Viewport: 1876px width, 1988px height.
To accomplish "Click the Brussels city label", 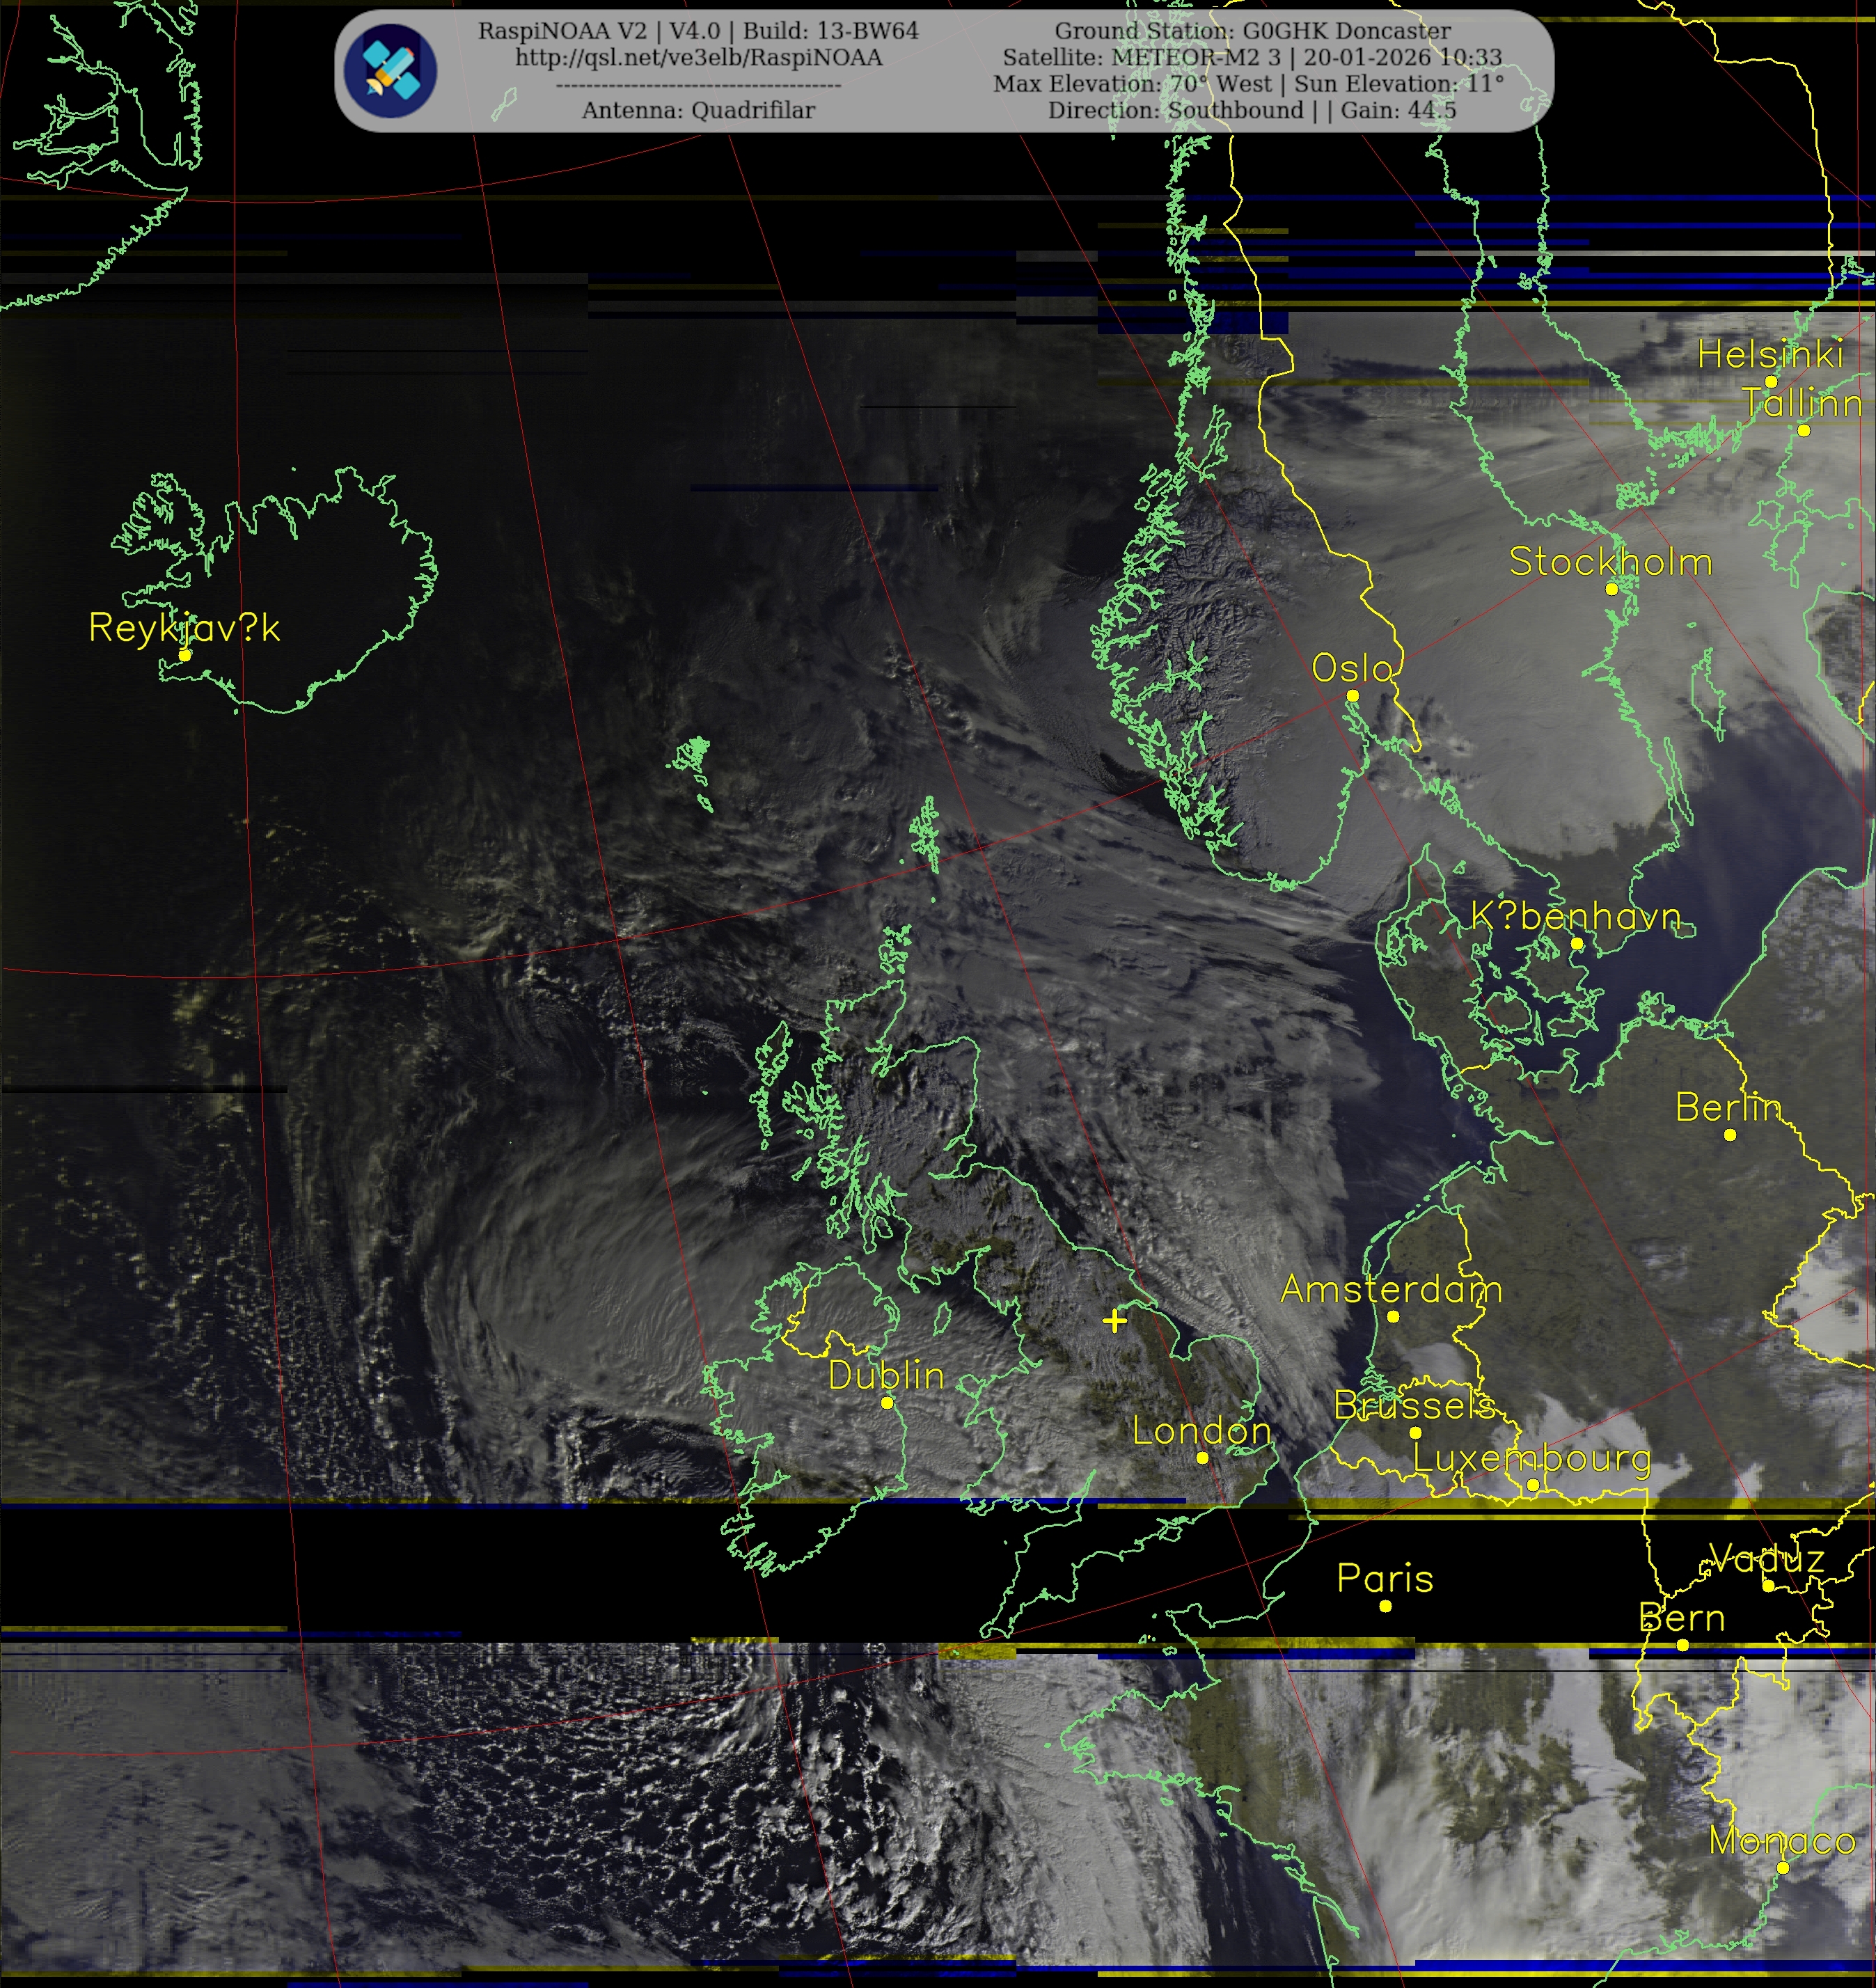I will [1414, 1405].
